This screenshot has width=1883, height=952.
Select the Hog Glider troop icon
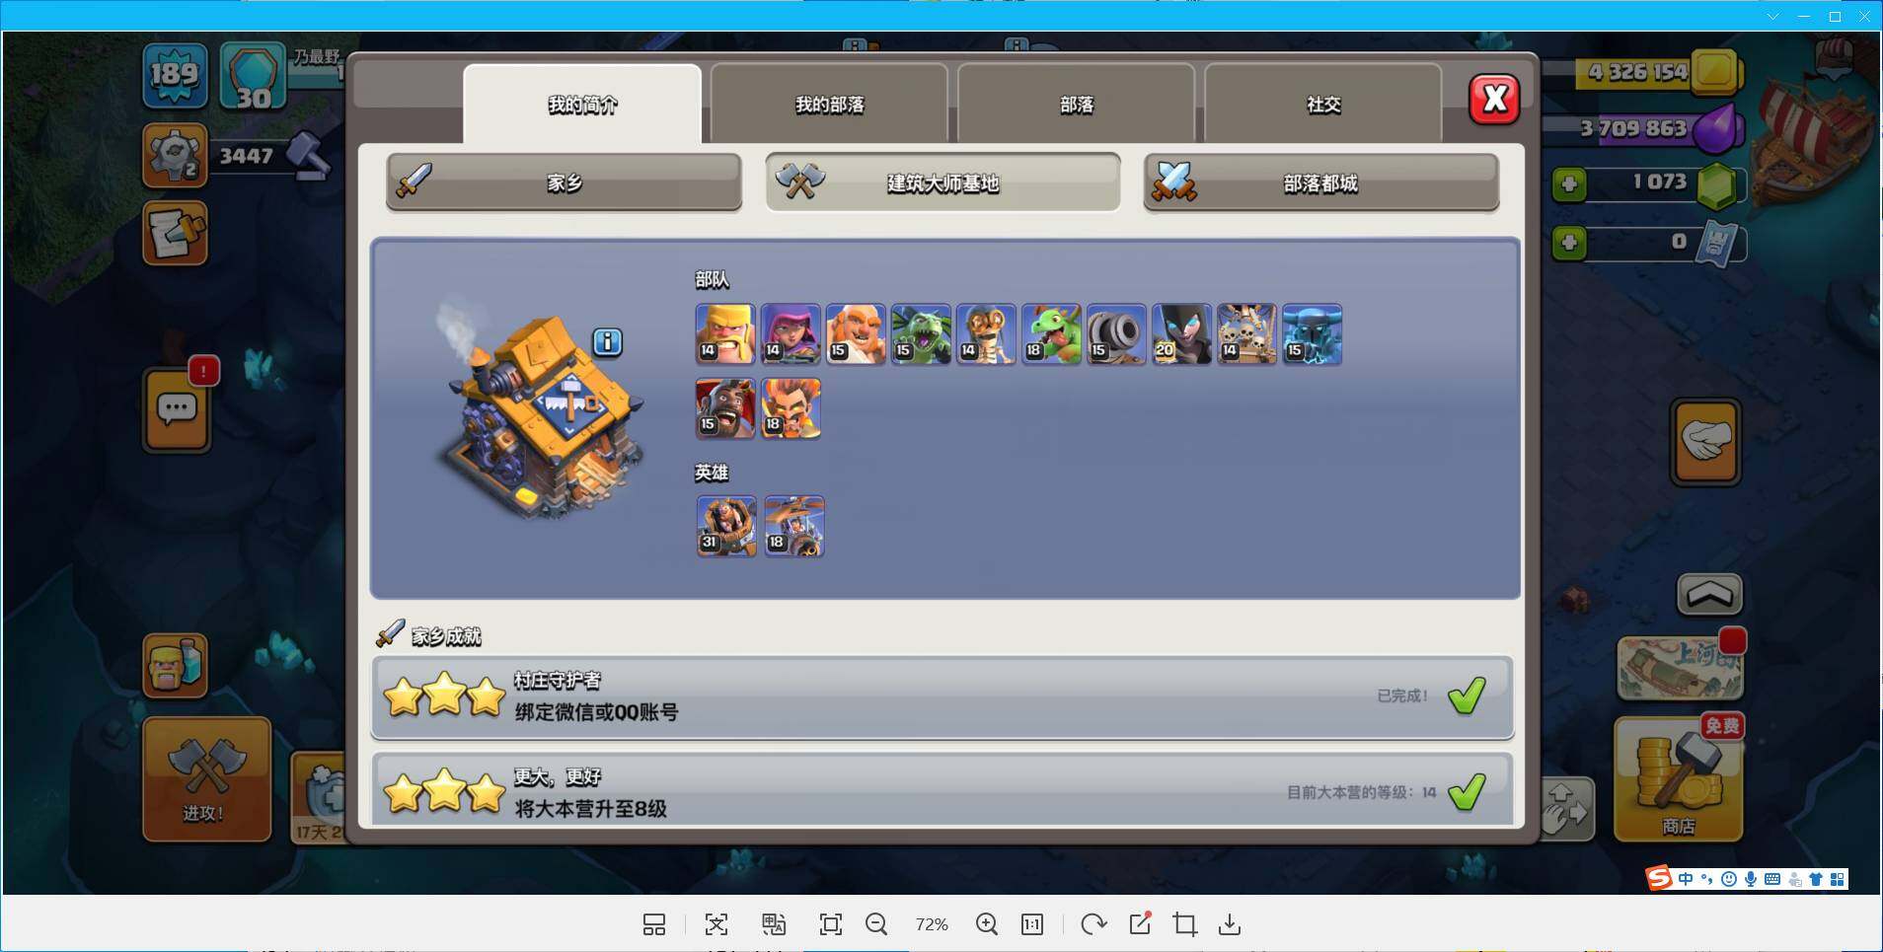[725, 408]
